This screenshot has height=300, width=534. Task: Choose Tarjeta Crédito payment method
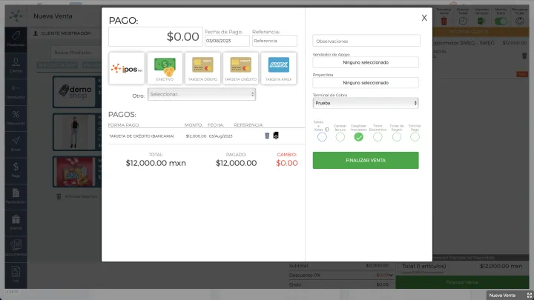click(240, 68)
